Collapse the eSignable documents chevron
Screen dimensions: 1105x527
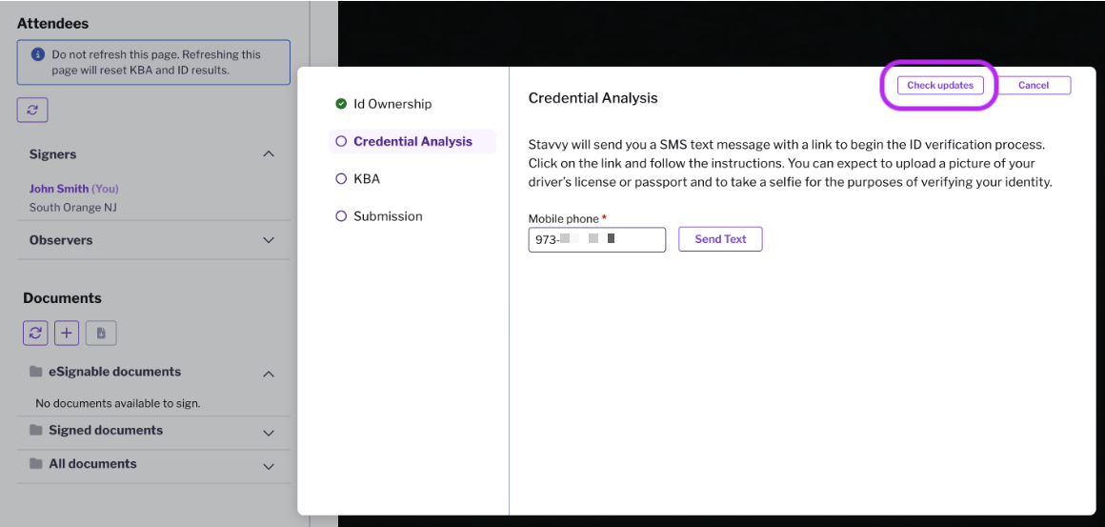pos(269,375)
